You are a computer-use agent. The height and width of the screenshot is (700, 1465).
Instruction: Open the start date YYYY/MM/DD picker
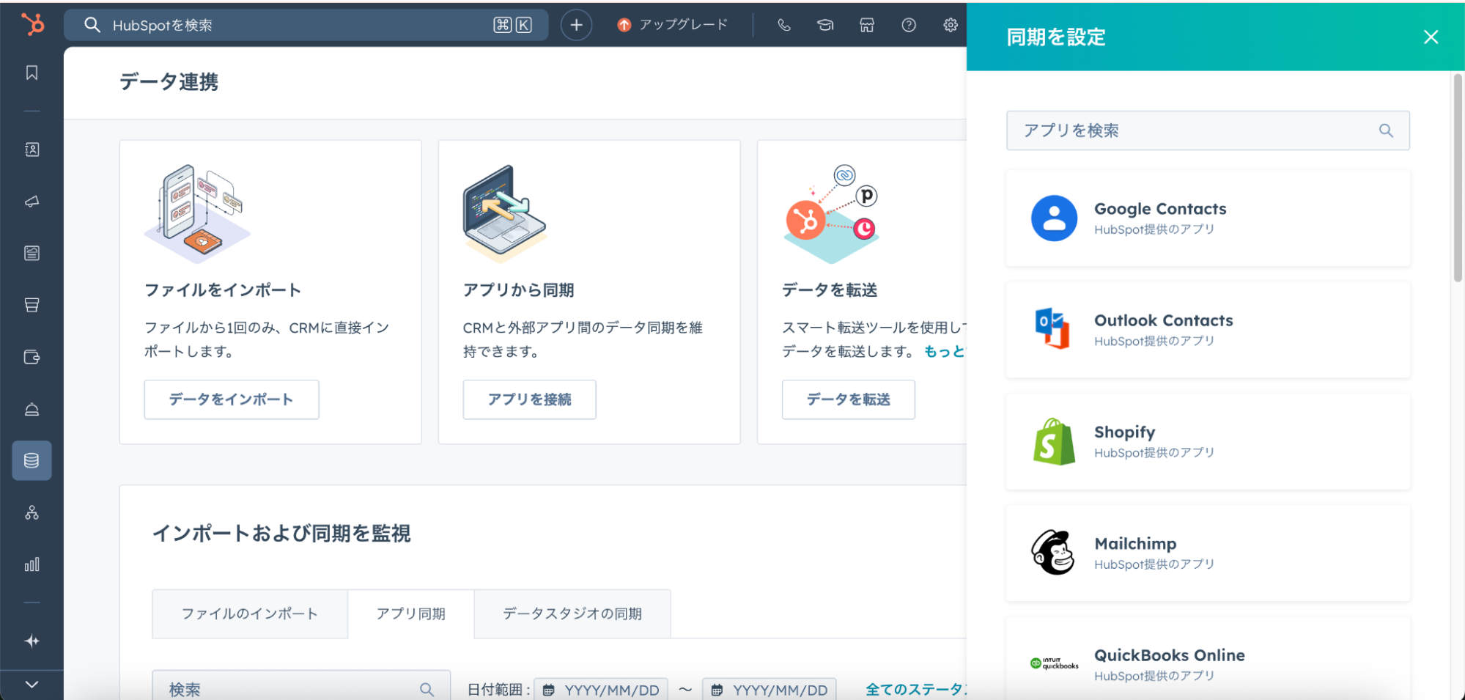tap(601, 690)
